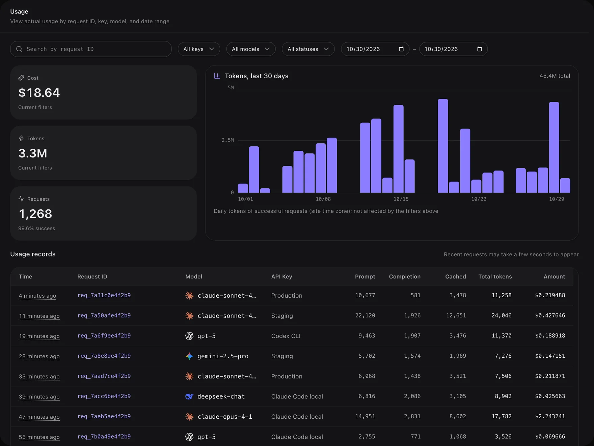Click Claude icon in req_7a50afe4f2b9 row

pos(189,316)
